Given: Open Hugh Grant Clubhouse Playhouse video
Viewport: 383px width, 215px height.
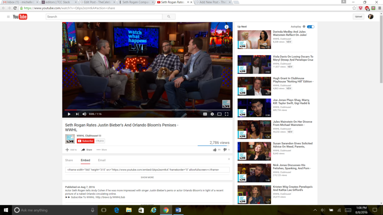Looking at the screenshot, I should [293, 80].
